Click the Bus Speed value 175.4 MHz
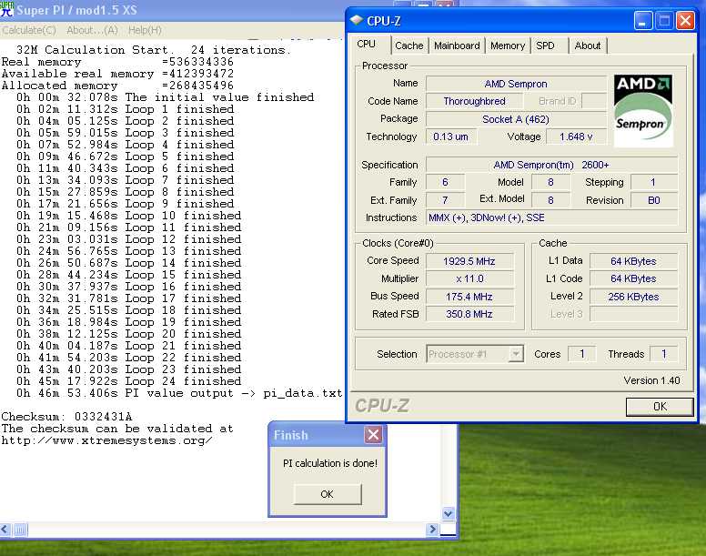 469,297
